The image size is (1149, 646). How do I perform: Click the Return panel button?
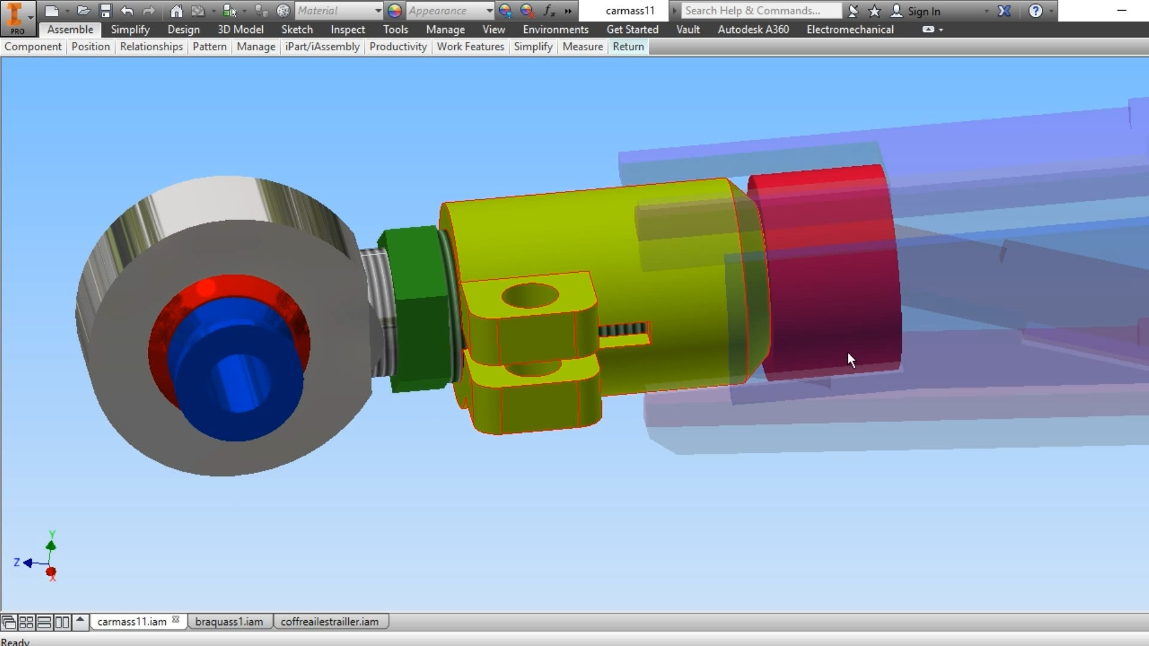click(x=628, y=46)
